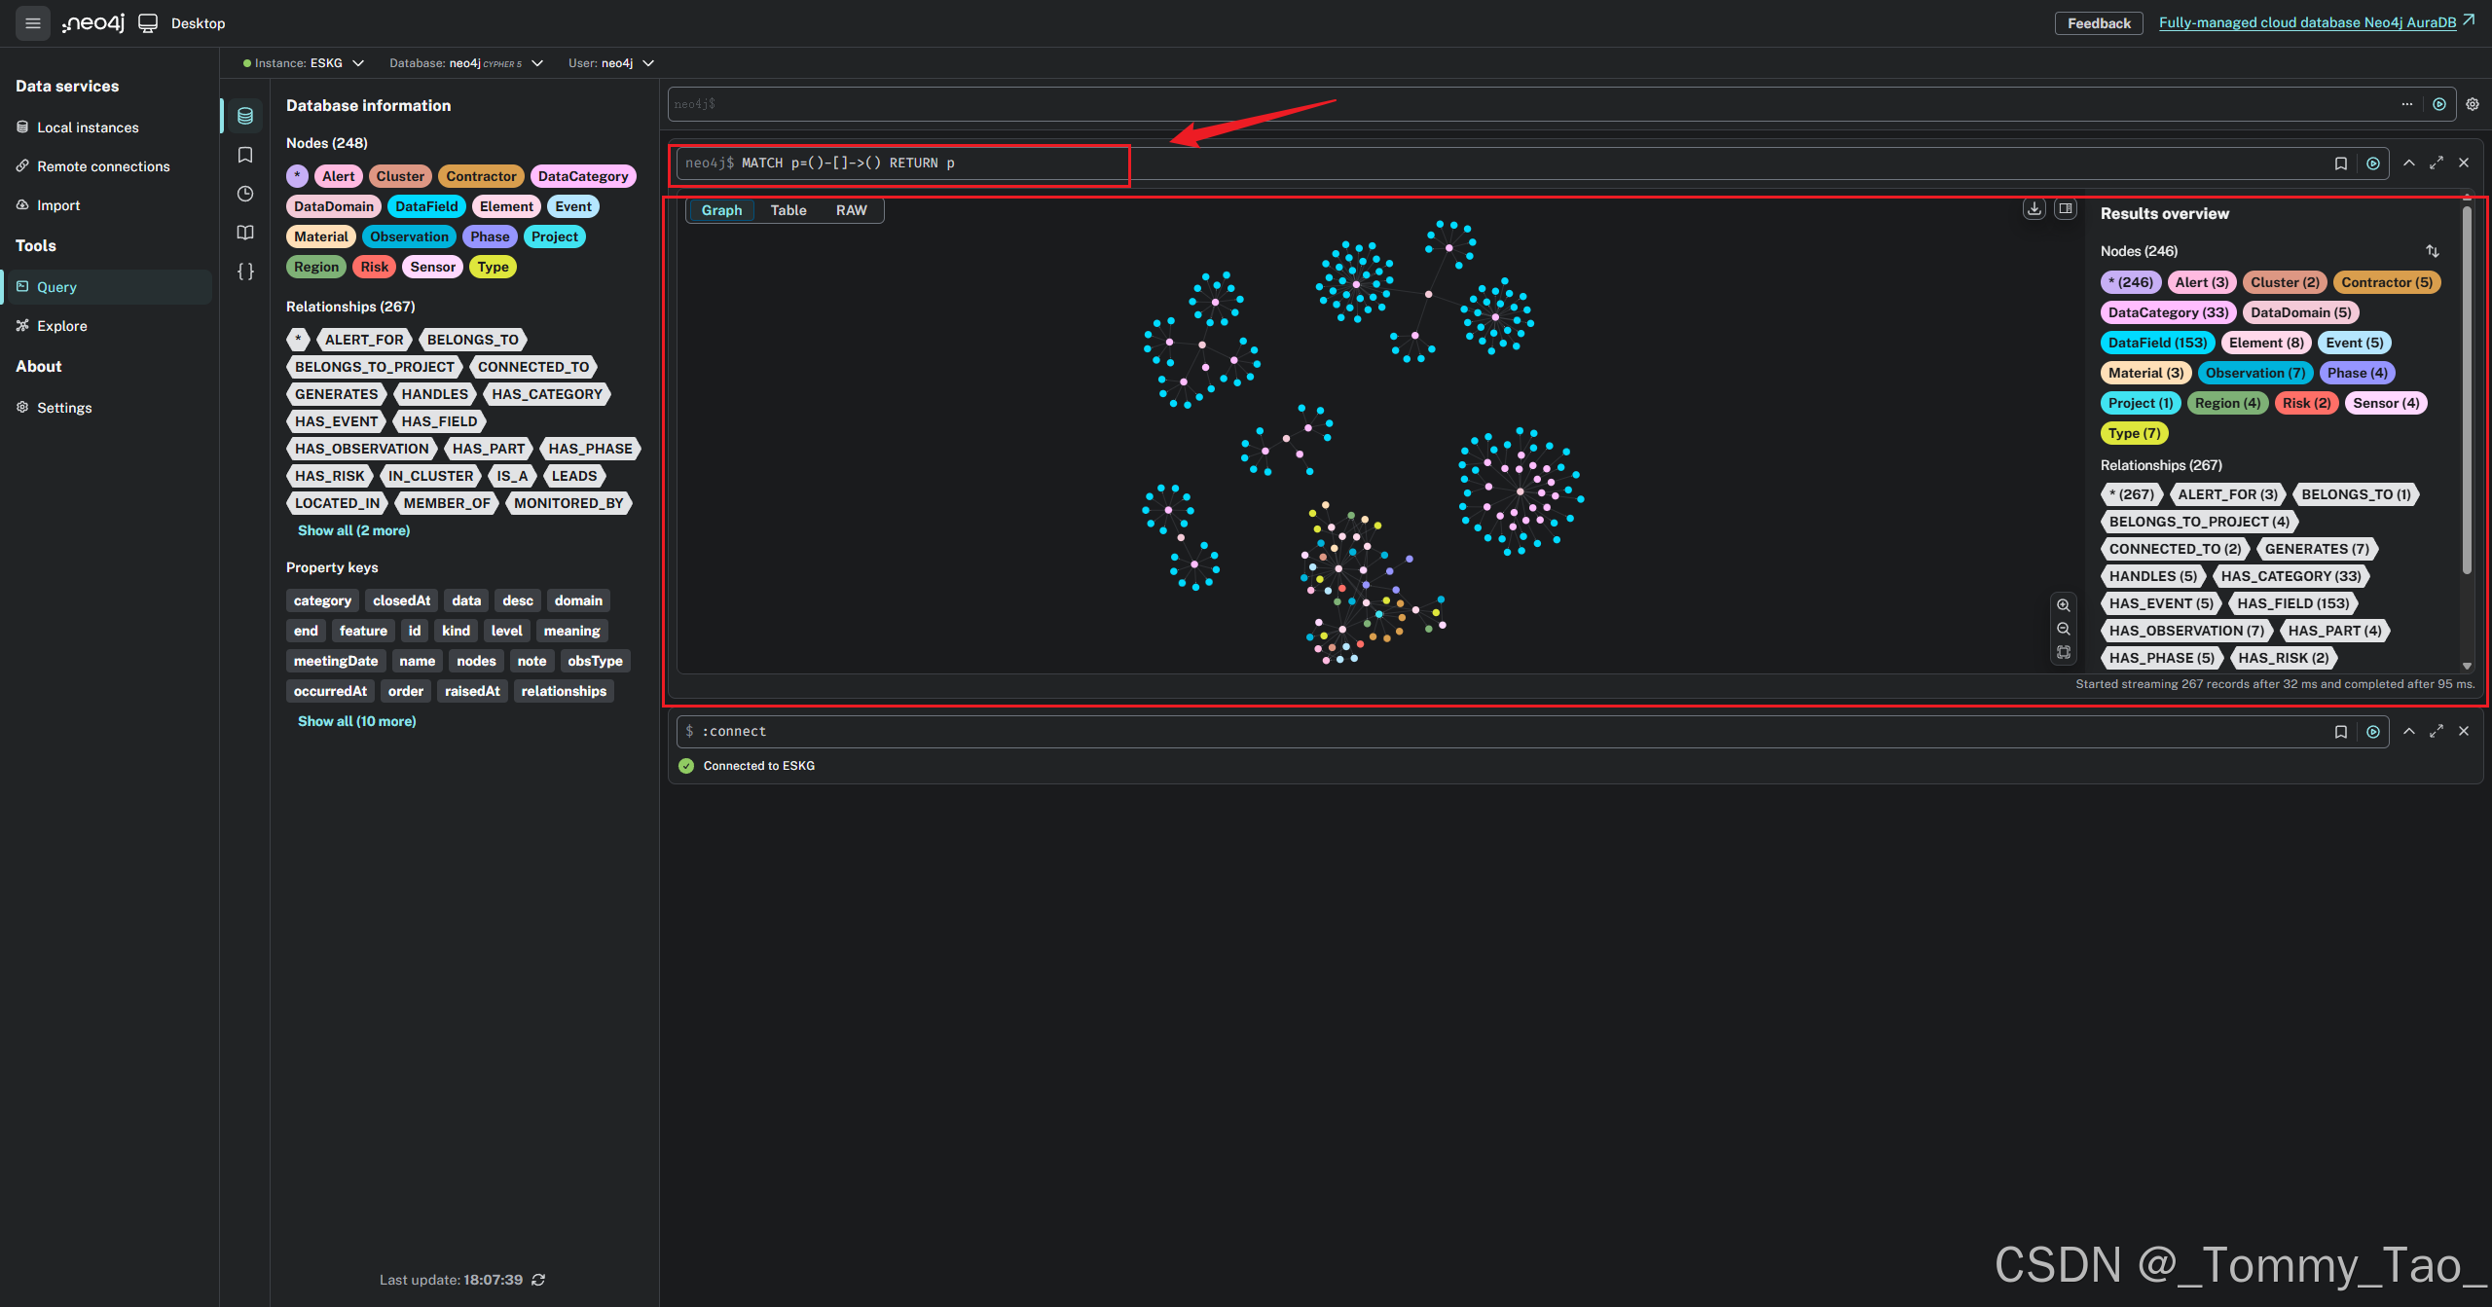Run the MATCH query with the play icon
Image resolution: width=2492 pixels, height=1307 pixels.
click(2373, 163)
